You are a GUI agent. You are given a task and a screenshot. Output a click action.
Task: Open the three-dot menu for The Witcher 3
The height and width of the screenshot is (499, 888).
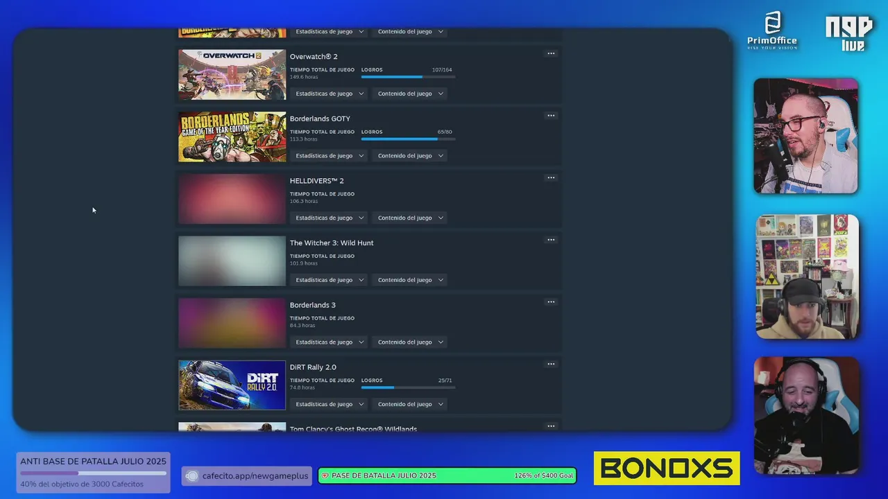(x=551, y=240)
